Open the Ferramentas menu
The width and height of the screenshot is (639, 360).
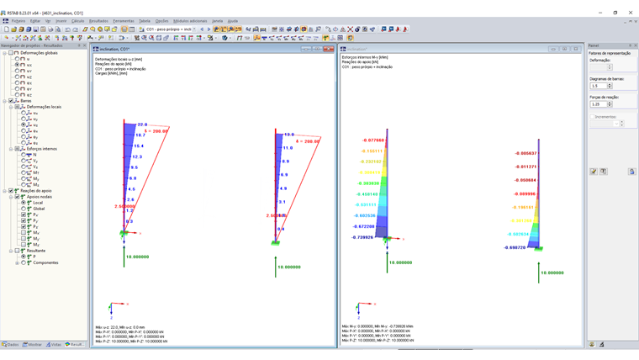124,21
